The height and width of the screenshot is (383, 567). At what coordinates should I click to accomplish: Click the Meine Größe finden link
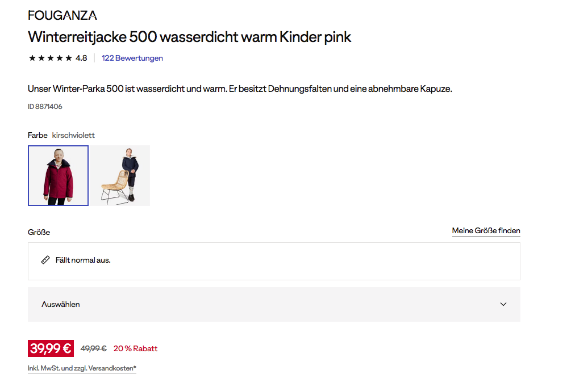(x=486, y=231)
